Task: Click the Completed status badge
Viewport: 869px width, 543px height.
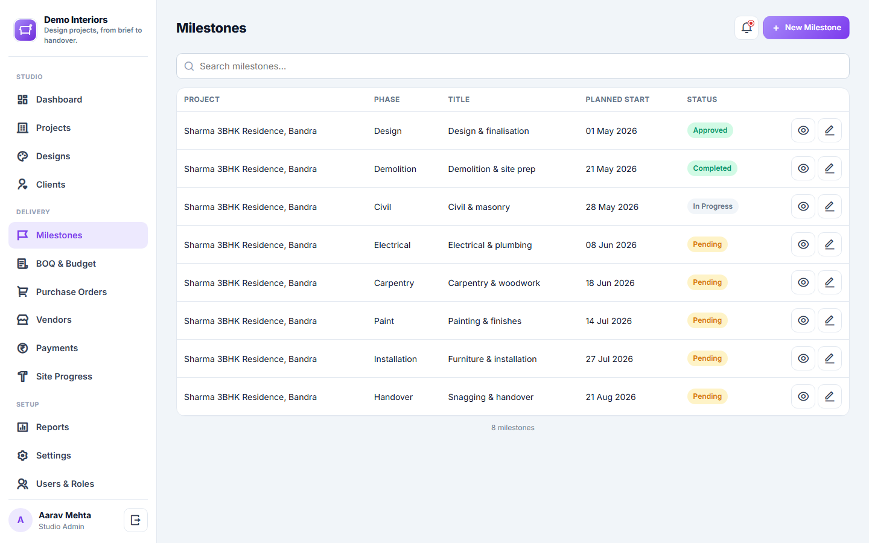Action: [712, 168]
